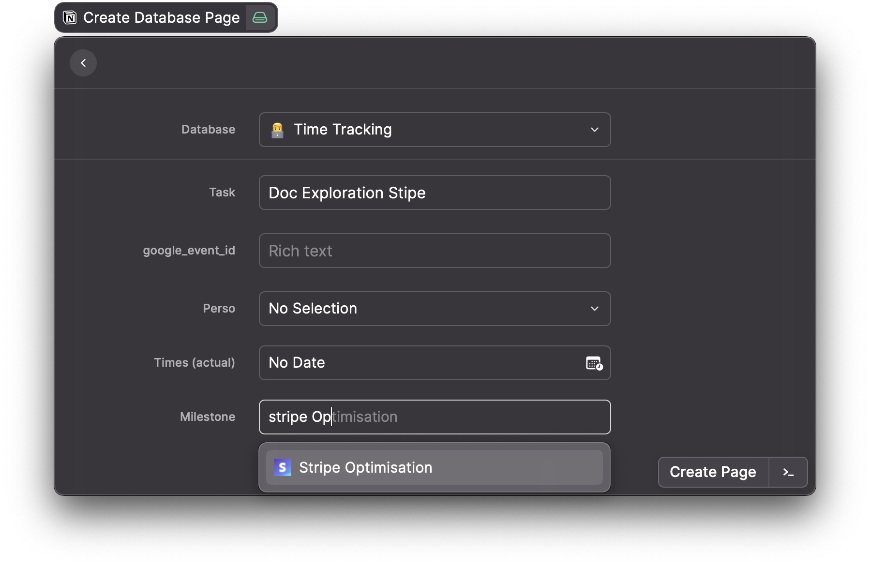This screenshot has height=567, width=870.
Task: Click the green drive icon beside title
Action: [x=260, y=18]
